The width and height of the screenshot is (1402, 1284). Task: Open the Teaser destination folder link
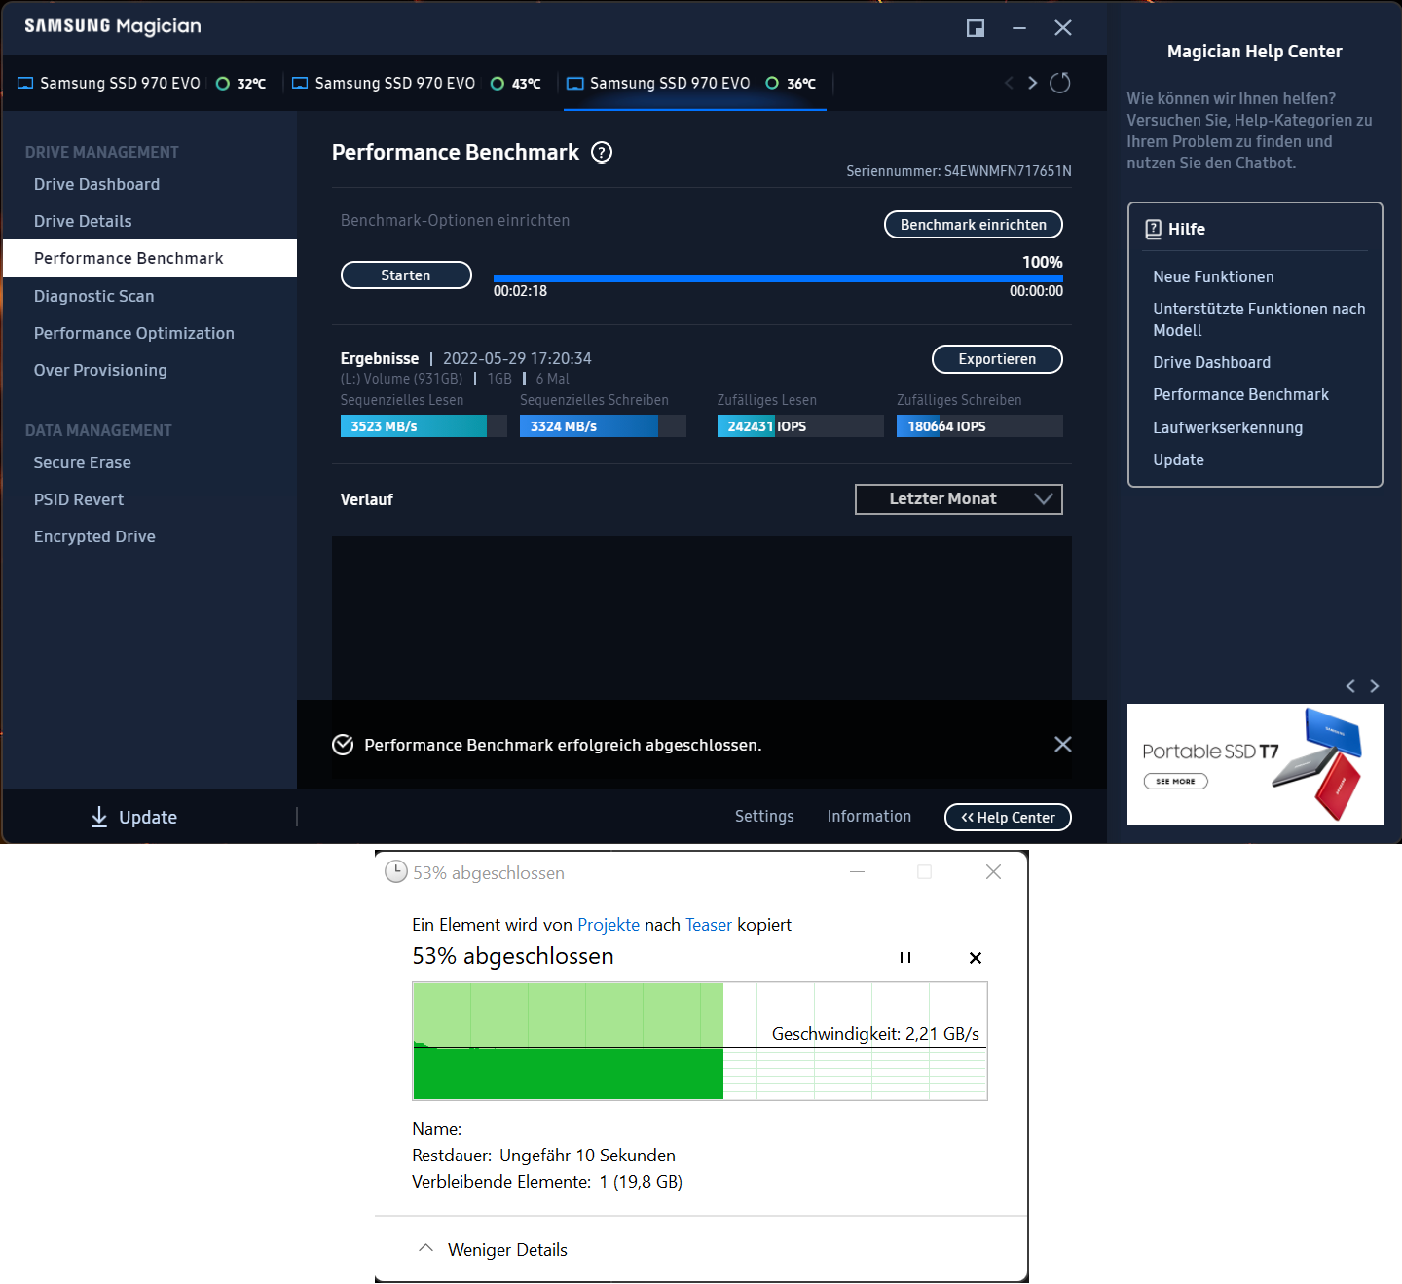709,925
